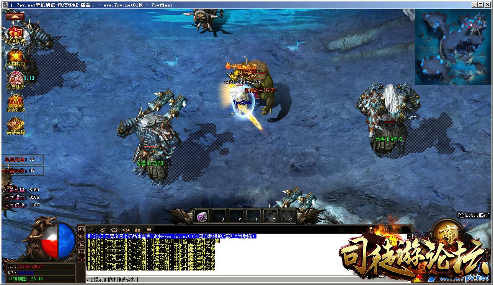This screenshot has height=285, width=493.
Task: Select empty hotbar slot 3
Action: click(236, 217)
